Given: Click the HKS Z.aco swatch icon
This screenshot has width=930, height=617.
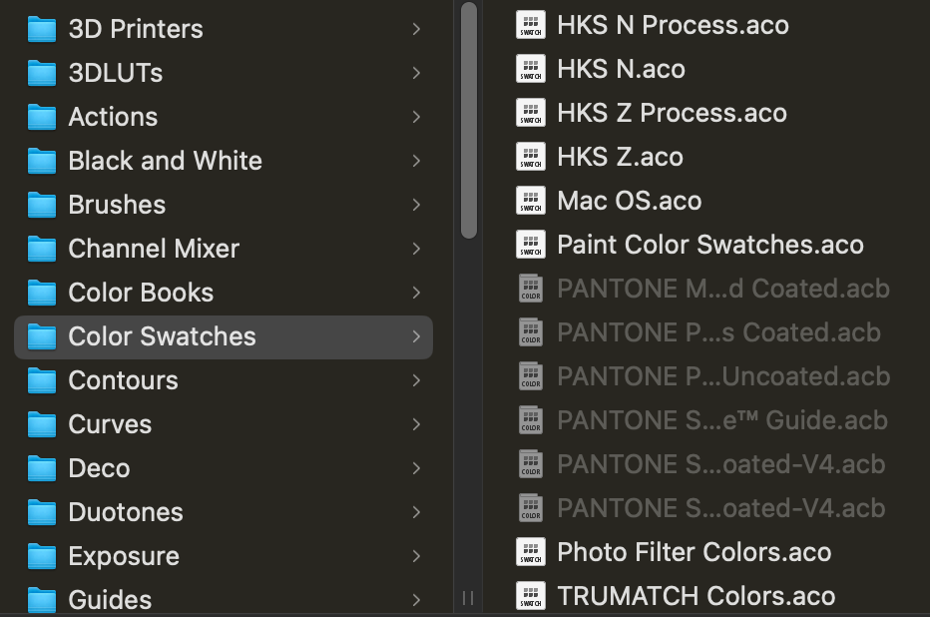Looking at the screenshot, I should tap(530, 156).
